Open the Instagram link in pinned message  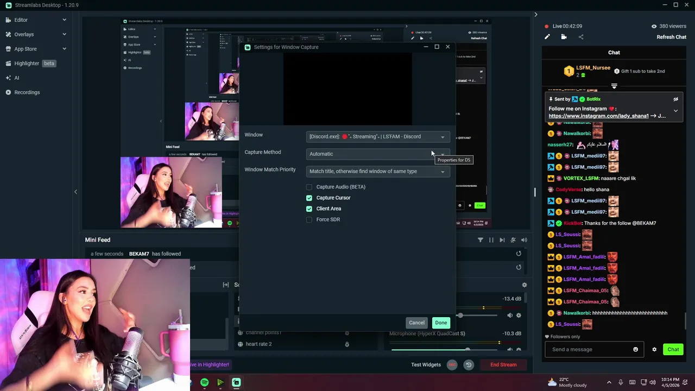[599, 116]
